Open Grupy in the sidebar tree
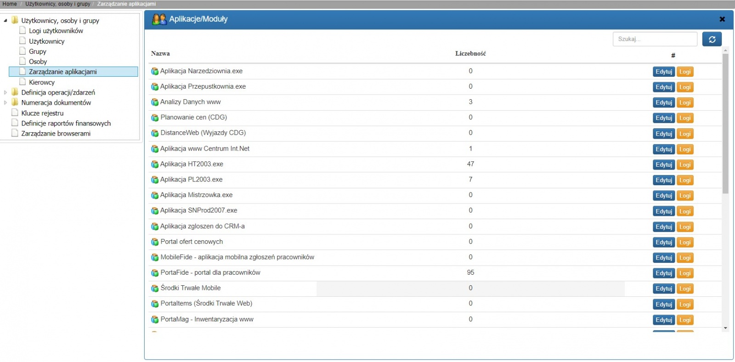This screenshot has height=362, width=735. point(37,51)
